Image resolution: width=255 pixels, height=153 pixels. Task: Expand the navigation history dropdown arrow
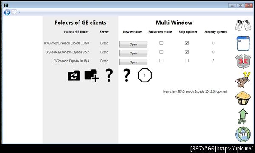click(x=19, y=12)
